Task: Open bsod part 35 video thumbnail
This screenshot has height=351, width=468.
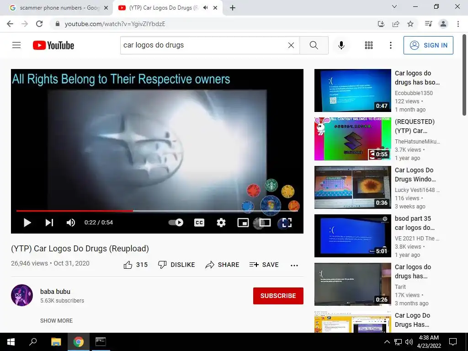Action: tap(352, 236)
